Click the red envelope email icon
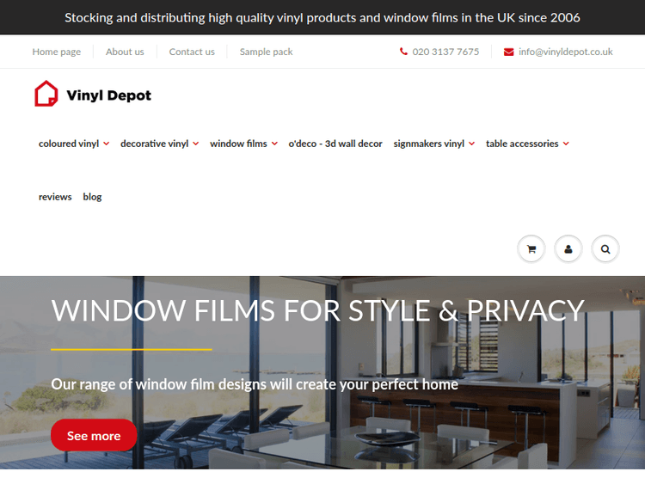The height and width of the screenshot is (484, 645). click(509, 52)
